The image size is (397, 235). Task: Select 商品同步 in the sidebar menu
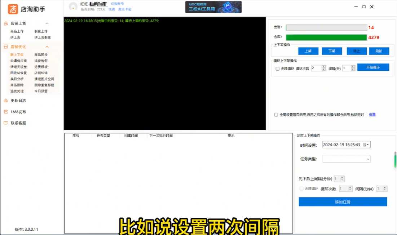click(41, 55)
